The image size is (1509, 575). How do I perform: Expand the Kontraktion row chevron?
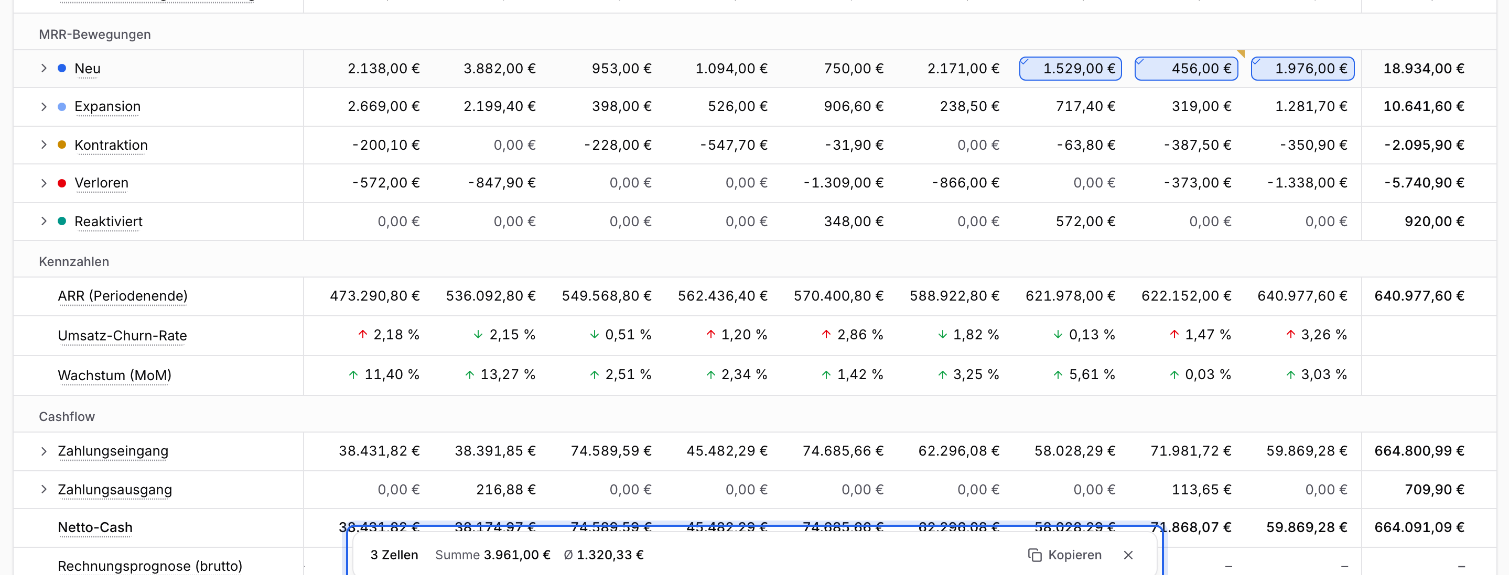pos(44,145)
